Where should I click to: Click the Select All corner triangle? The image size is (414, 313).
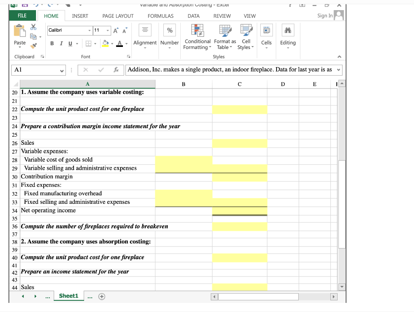click(16, 84)
